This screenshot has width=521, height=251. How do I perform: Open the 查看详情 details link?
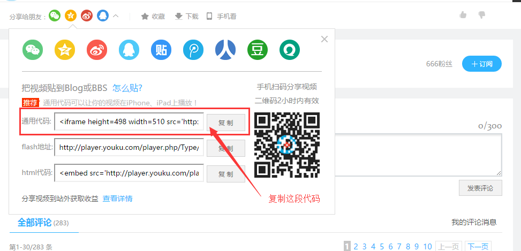click(x=117, y=199)
